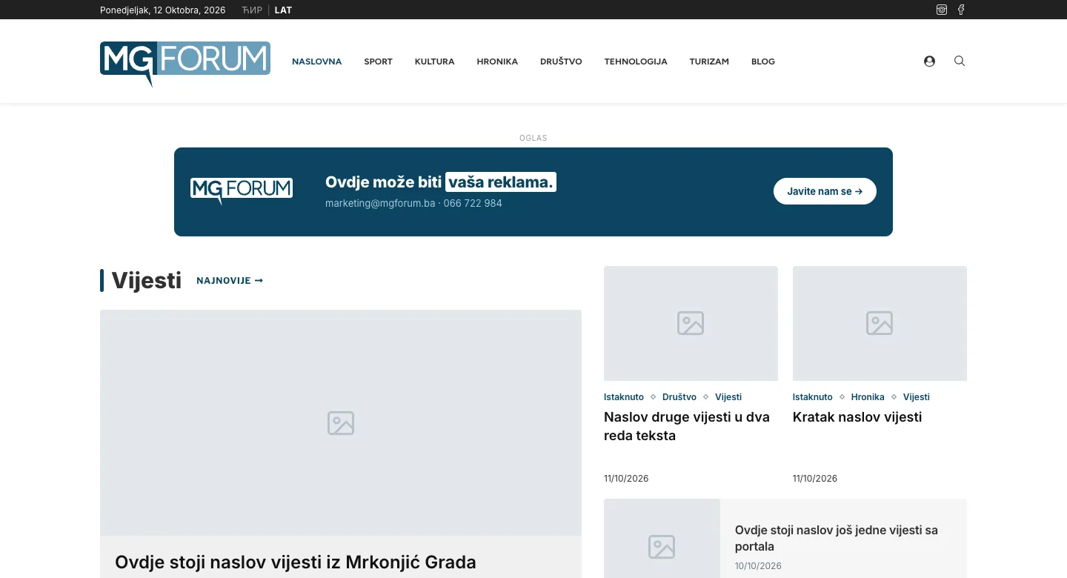The width and height of the screenshot is (1067, 578).
Task: Open the Turizam menu item
Action: click(x=709, y=62)
